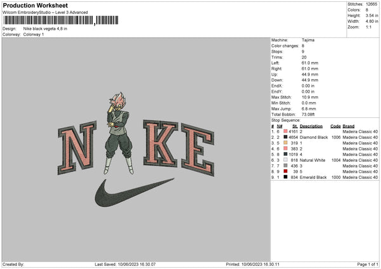Click the Trims value 20
381x269 pixels.
[x=304, y=57]
